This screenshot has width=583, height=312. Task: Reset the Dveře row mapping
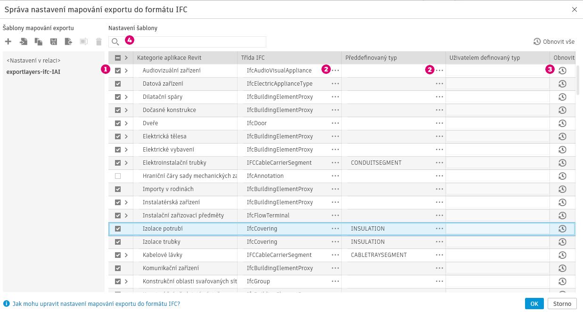pyautogui.click(x=562, y=123)
